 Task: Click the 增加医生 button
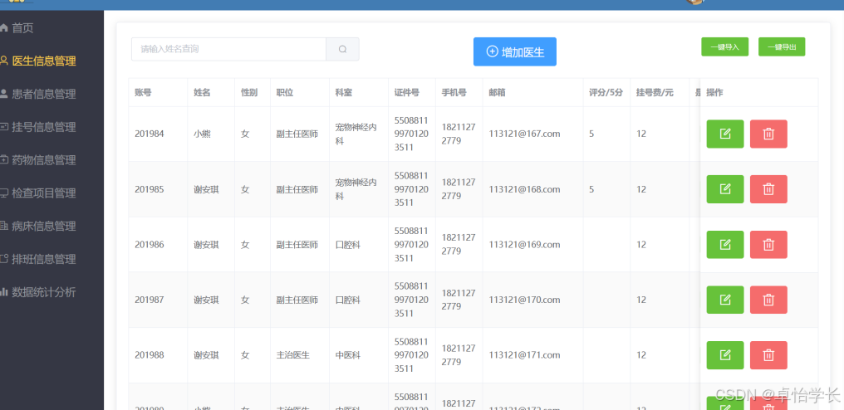[x=514, y=51]
